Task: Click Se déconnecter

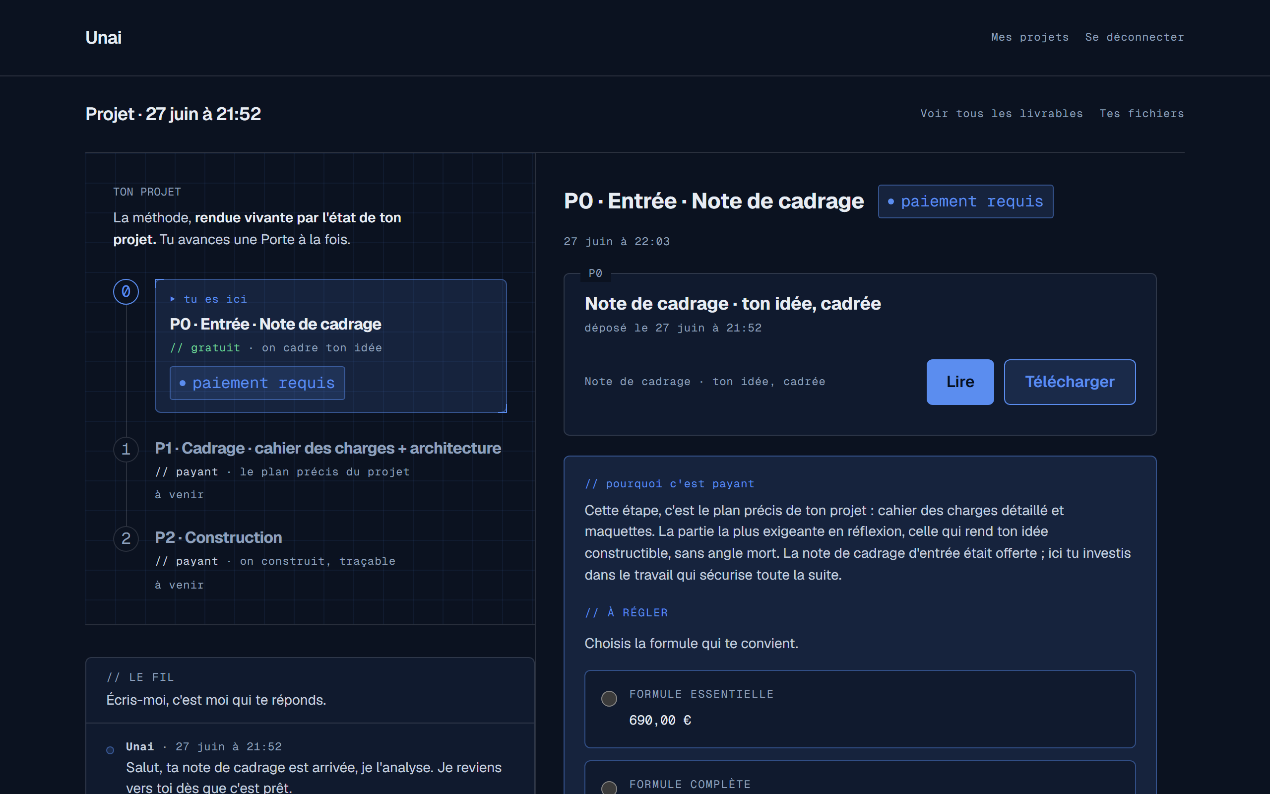Action: [1135, 37]
